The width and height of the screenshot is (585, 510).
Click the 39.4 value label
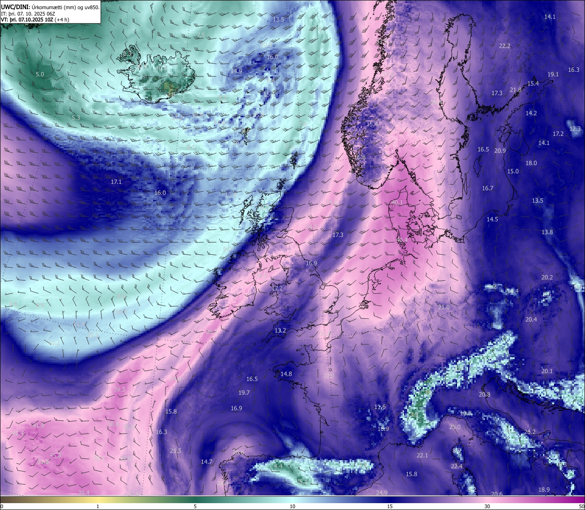pyautogui.click(x=84, y=493)
